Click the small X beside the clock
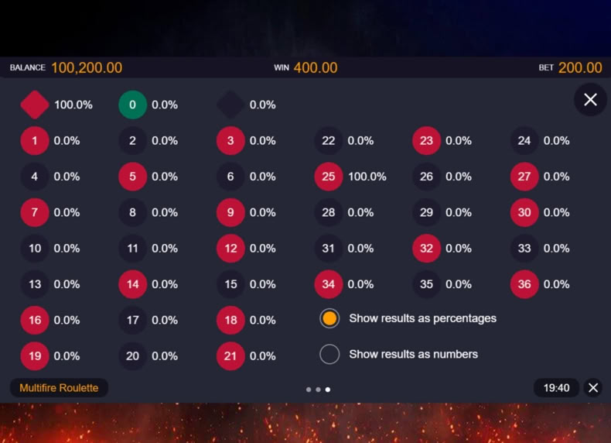This screenshot has height=443, width=611. (x=593, y=387)
